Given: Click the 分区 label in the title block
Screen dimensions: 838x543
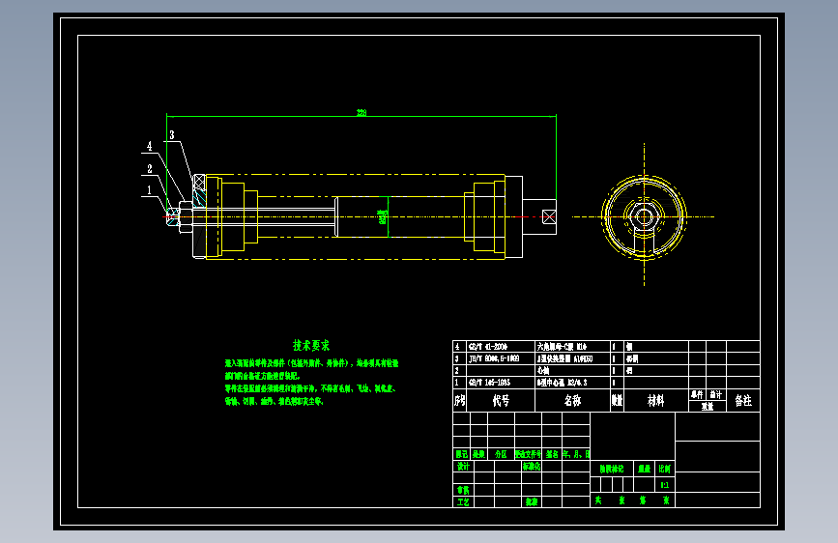Looking at the screenshot, I should click(501, 454).
